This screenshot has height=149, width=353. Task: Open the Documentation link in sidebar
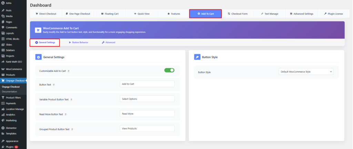[10, 91]
